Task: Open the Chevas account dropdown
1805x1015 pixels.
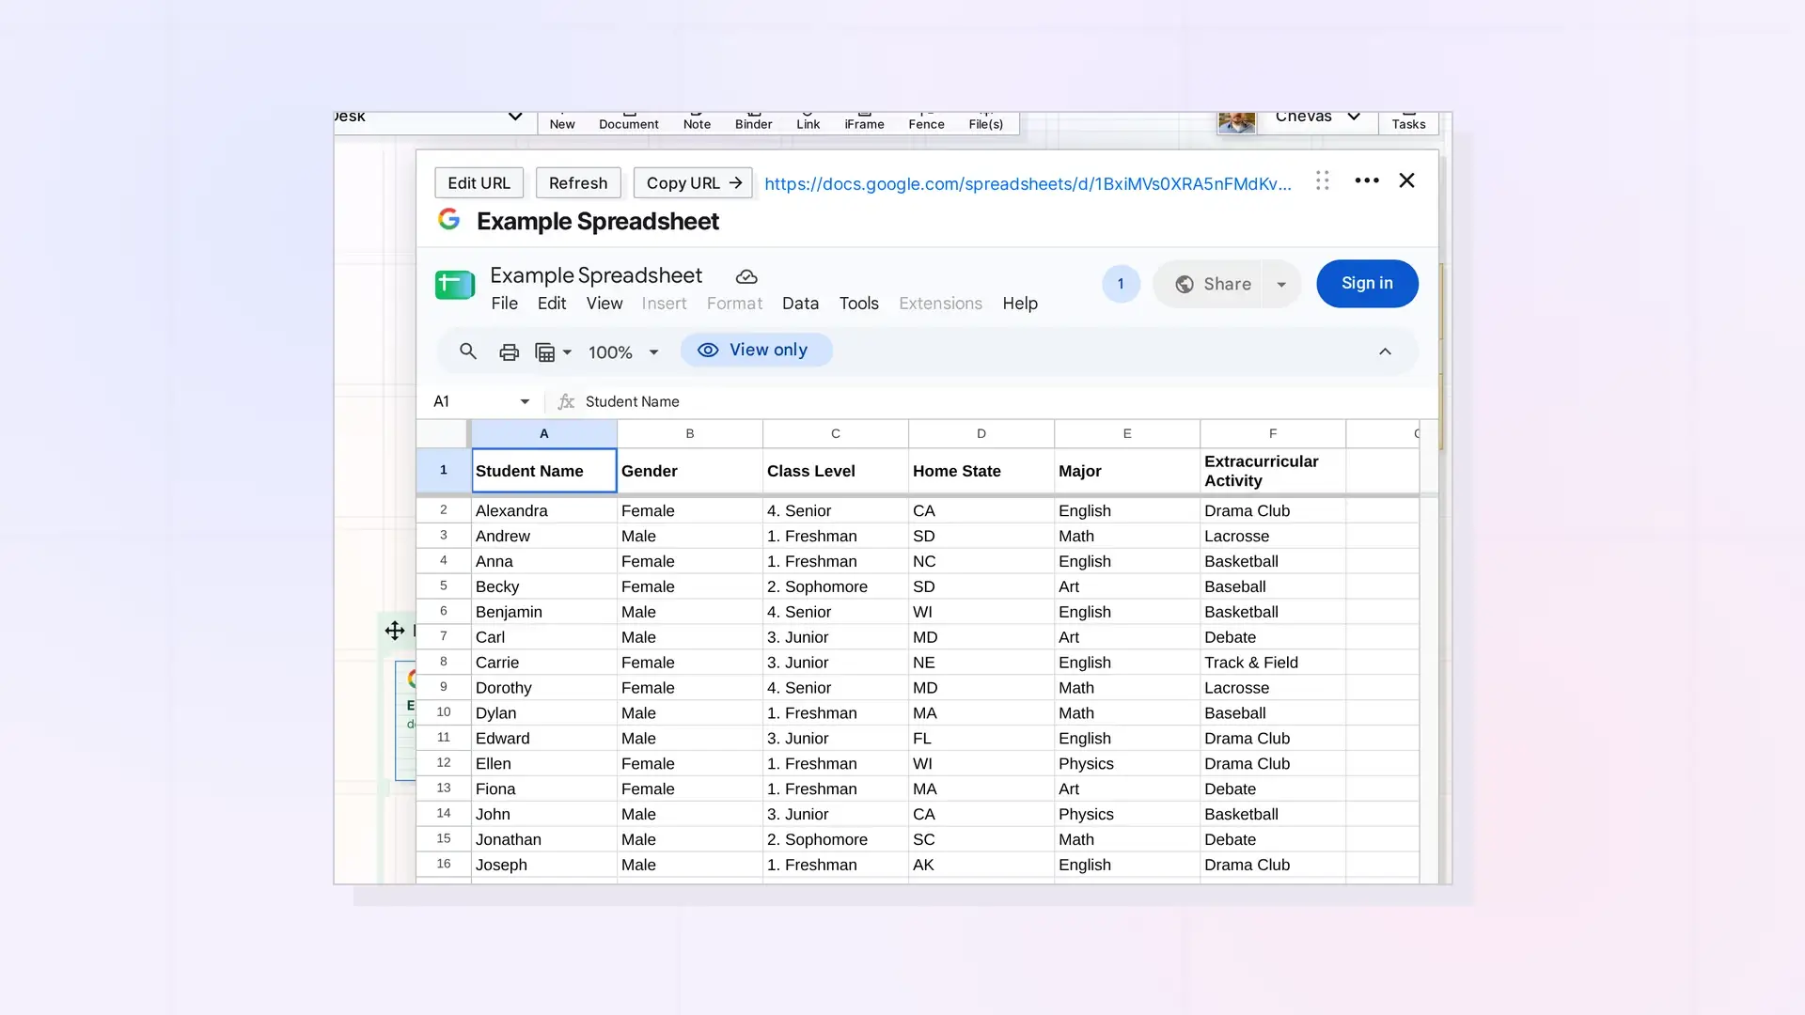Action: (1354, 117)
